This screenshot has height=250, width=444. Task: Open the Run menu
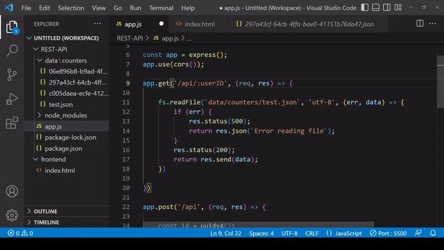135,8
